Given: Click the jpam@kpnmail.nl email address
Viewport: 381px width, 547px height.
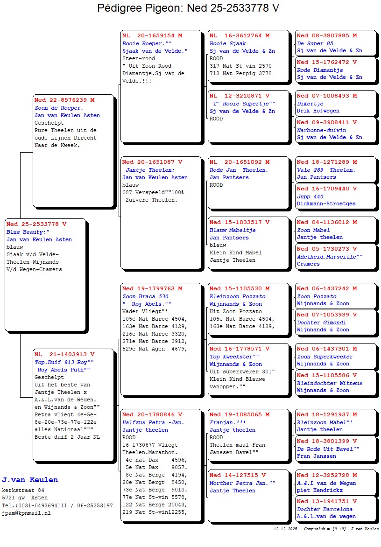Looking at the screenshot, I should coord(26,513).
